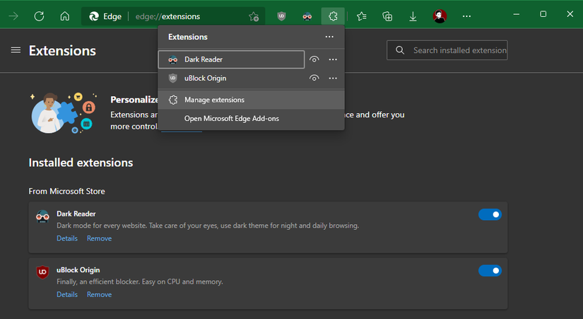Open more actions for uBlock Origin in popup
Image resolution: width=583 pixels, height=319 pixels.
pos(333,78)
